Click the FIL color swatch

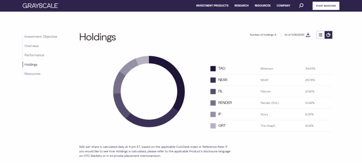point(213,92)
